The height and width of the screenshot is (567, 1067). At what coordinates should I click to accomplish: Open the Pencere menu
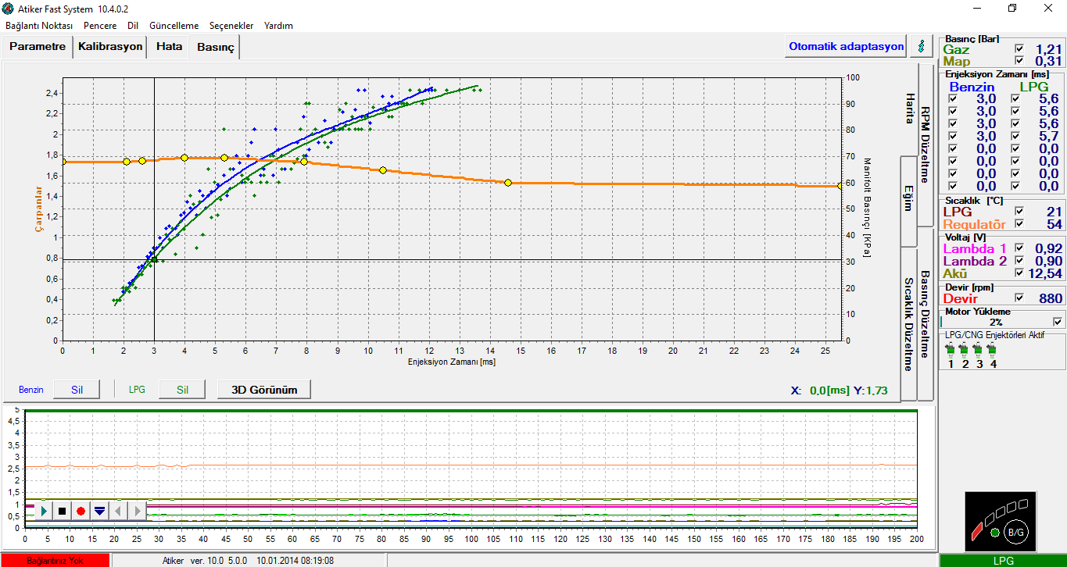pos(100,25)
